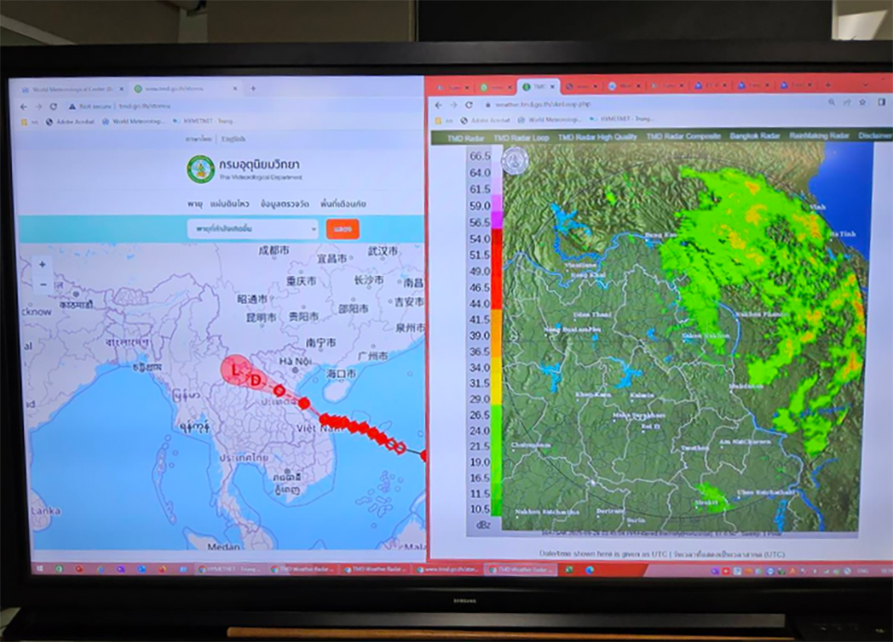This screenshot has height=642, width=893.
Task: Open side panel icon in right browser
Action: coord(880,103)
